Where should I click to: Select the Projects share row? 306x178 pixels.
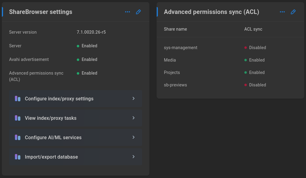tap(230, 72)
